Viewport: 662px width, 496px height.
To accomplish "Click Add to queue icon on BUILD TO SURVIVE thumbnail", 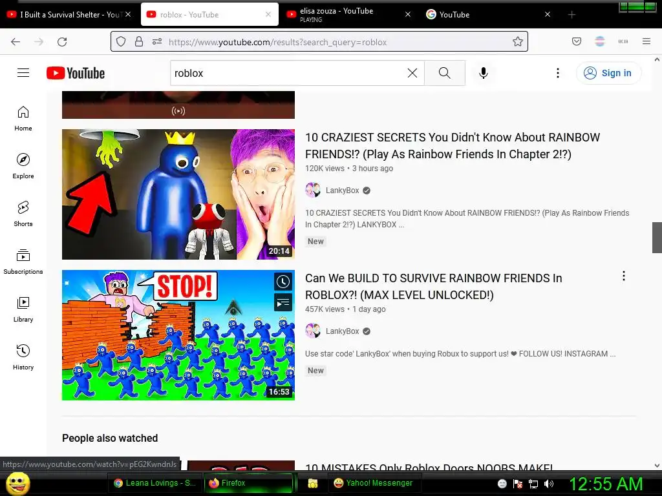I will [x=283, y=302].
